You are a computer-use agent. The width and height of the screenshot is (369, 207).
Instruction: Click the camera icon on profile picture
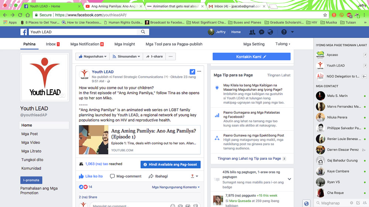pyautogui.click(x=62, y=95)
